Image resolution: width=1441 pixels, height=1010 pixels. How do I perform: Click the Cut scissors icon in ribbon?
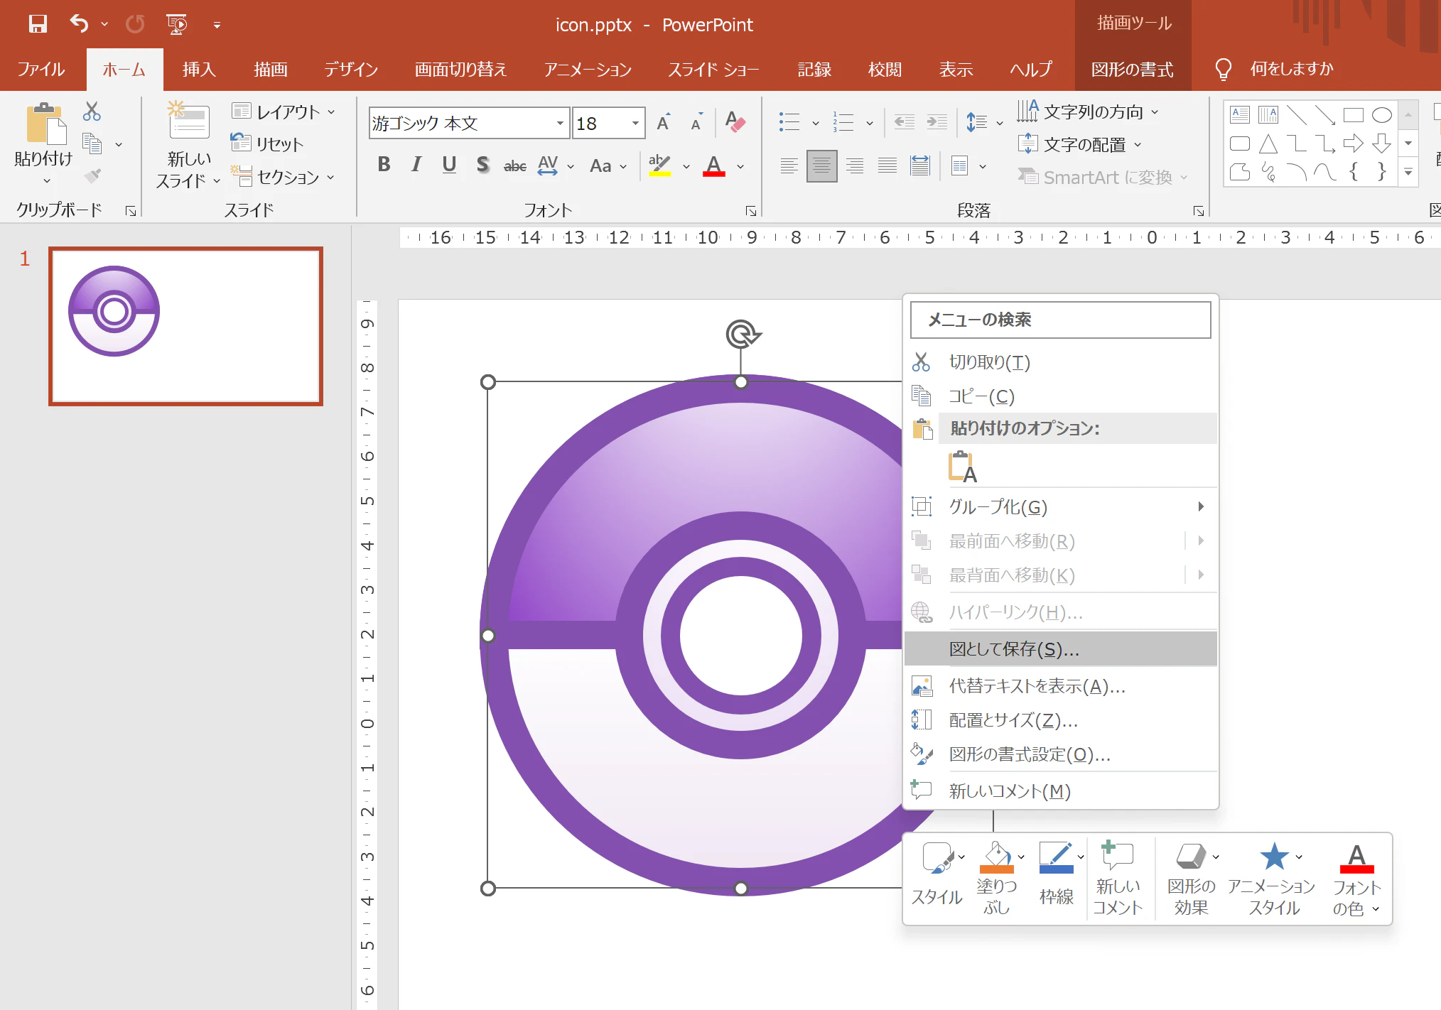point(92,111)
